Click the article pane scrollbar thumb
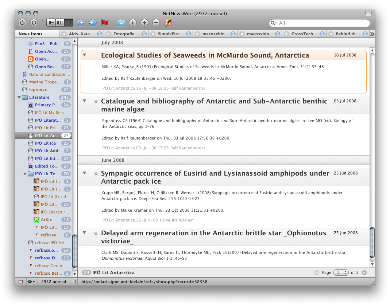Screen dimensions: 390x306 (x=372, y=243)
